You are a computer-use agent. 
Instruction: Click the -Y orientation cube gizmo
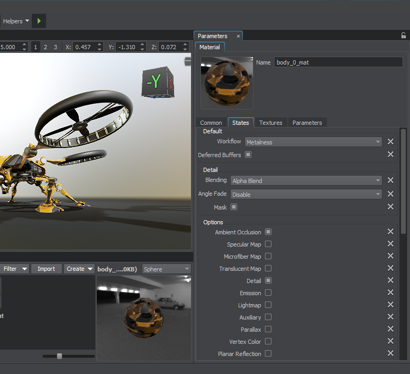click(x=157, y=81)
